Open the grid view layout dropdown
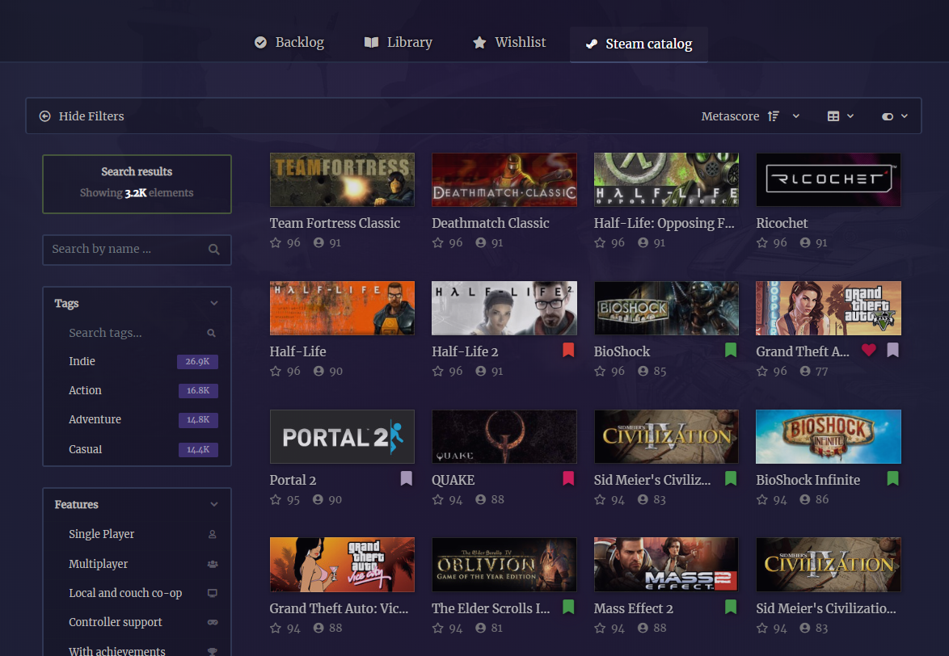 click(841, 116)
